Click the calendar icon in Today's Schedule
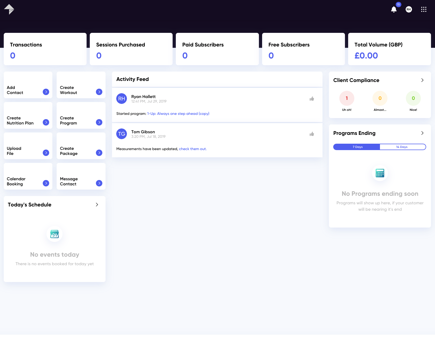This screenshot has width=435, height=356. 54,234
